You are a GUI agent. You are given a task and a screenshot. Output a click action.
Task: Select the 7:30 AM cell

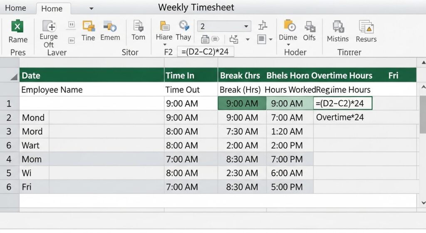click(242, 131)
